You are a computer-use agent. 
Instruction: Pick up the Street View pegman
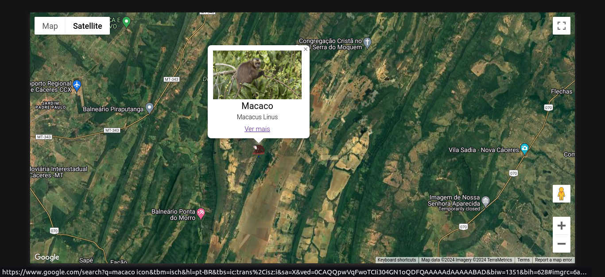562,194
